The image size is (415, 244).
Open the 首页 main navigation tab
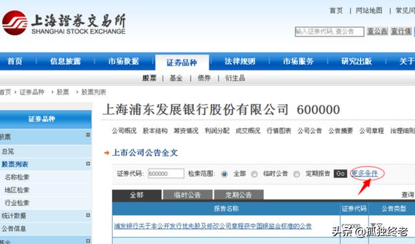point(15,62)
